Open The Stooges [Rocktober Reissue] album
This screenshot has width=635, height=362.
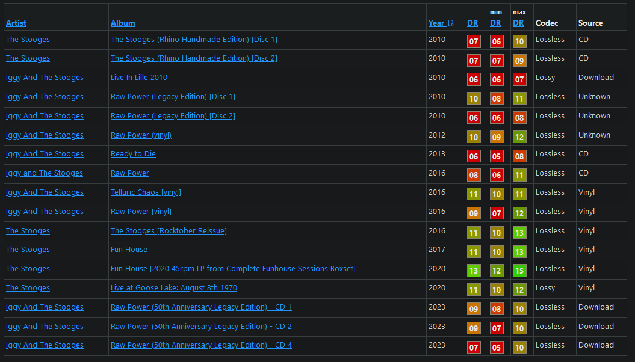coord(169,230)
